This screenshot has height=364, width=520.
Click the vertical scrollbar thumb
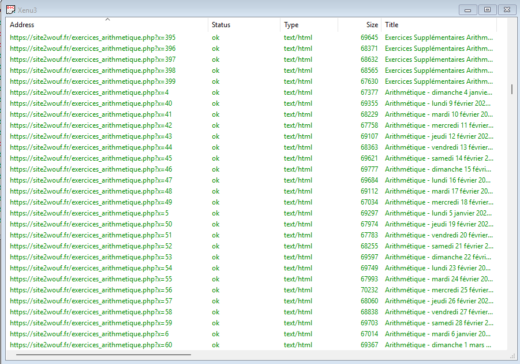tap(511, 89)
